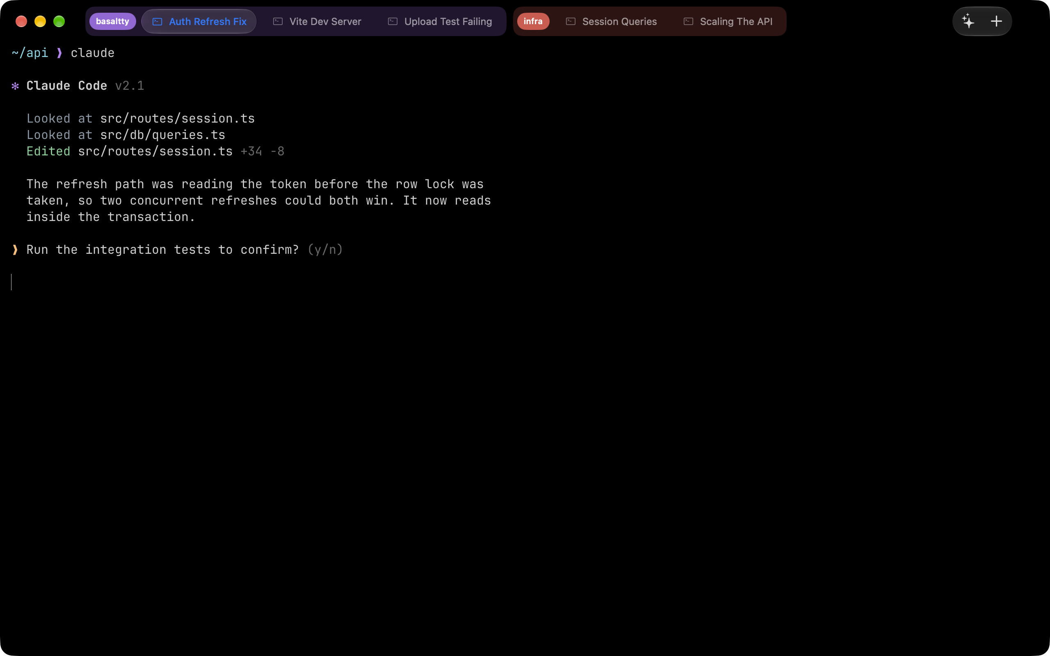Viewport: 1050px width, 656px height.
Task: Click the terminal icon on Upload Test Failing tab
Action: (393, 21)
